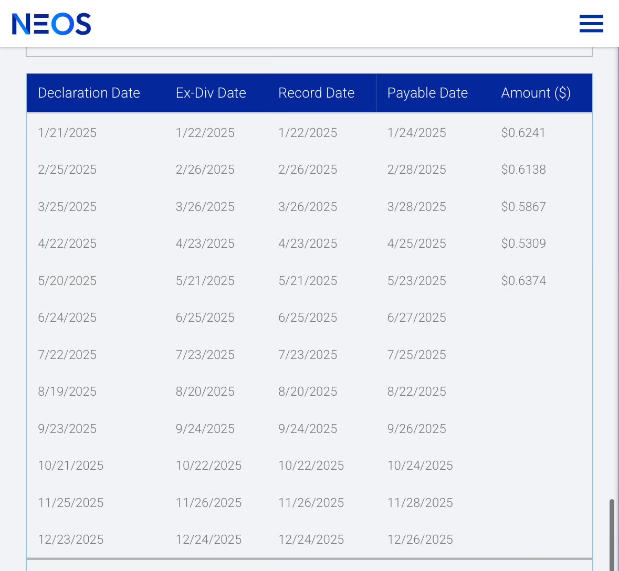Select declaration date 6/24/2025
The image size is (619, 571).
tap(67, 318)
